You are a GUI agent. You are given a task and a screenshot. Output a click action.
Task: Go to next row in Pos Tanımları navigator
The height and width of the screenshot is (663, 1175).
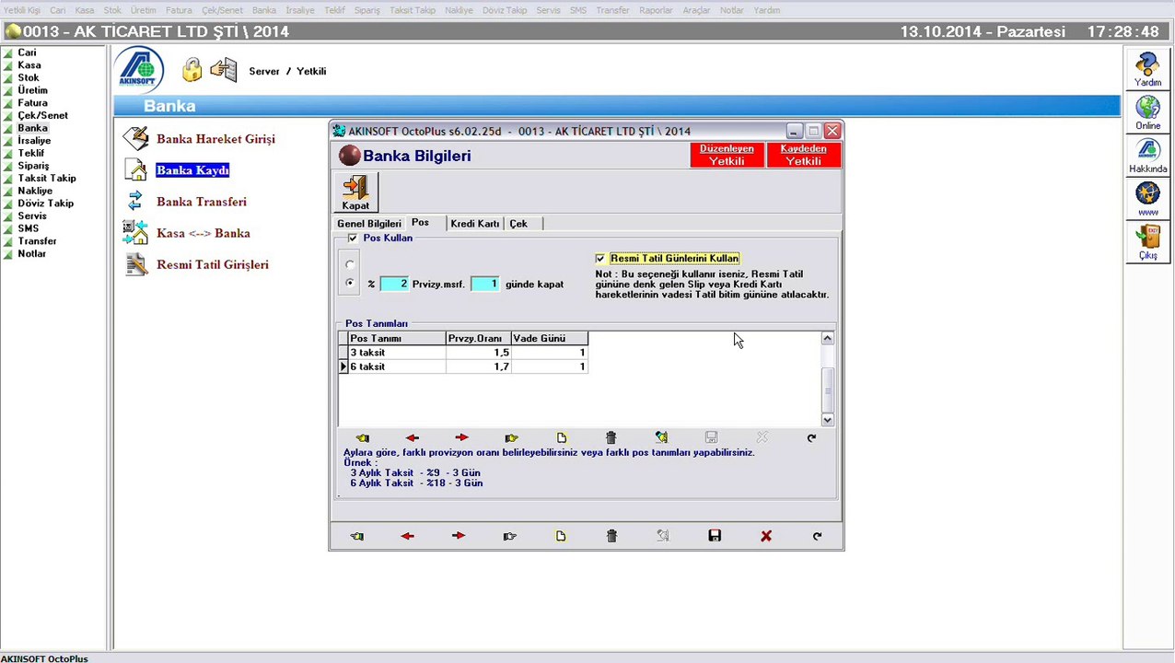click(x=461, y=438)
